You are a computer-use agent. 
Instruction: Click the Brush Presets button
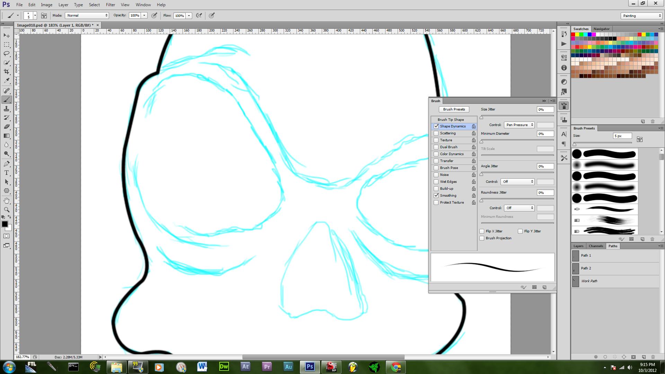click(x=454, y=109)
